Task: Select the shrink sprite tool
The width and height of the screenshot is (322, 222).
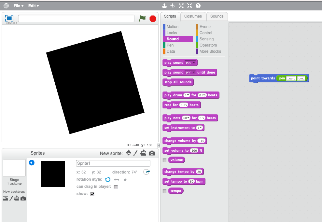Action: coord(190,6)
